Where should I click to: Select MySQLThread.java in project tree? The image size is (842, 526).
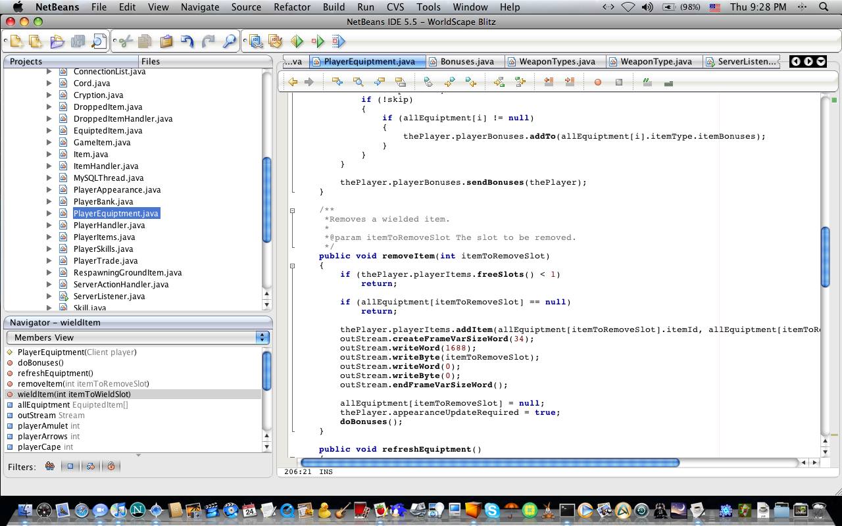109,178
